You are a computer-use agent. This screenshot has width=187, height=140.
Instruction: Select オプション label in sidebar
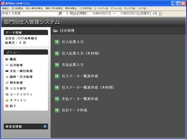[x=18, y=100]
